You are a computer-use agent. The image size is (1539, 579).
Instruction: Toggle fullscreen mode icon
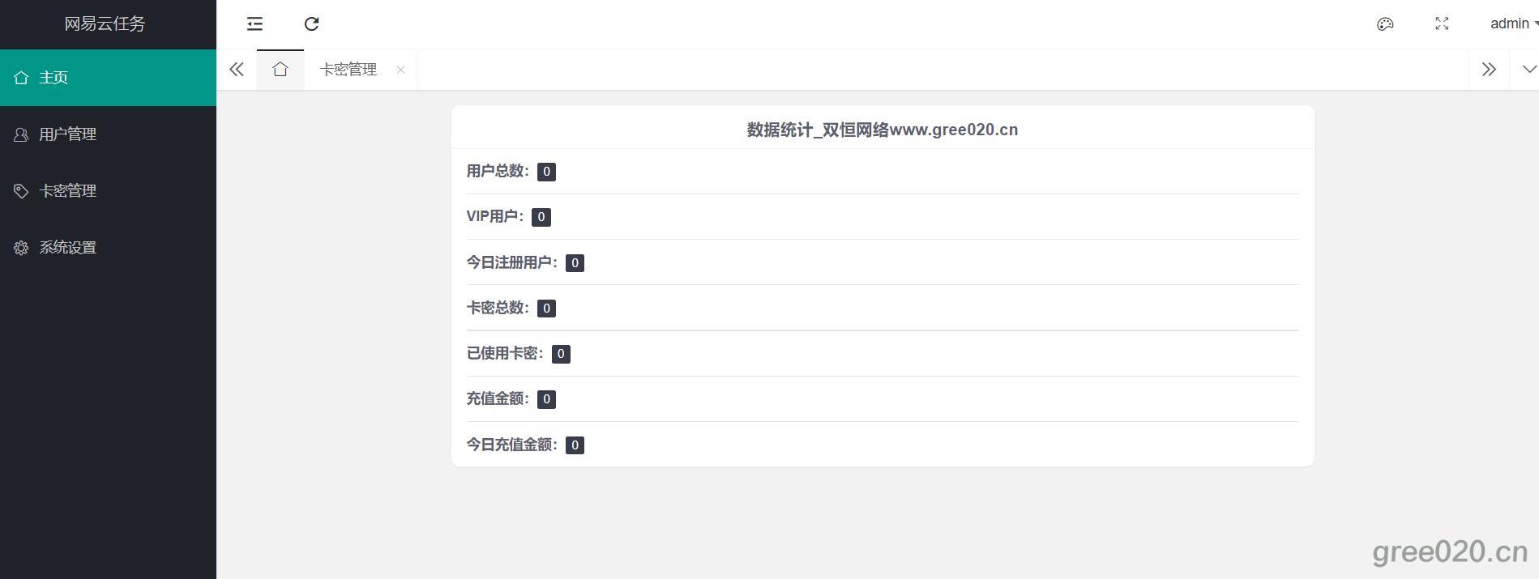(x=1442, y=24)
